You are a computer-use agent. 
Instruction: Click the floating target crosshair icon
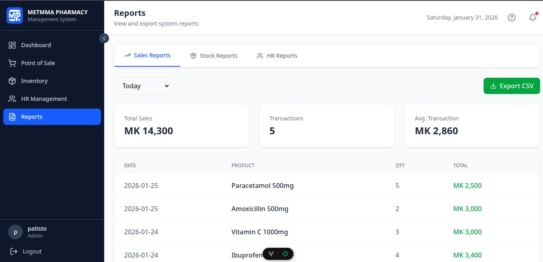[x=285, y=254]
